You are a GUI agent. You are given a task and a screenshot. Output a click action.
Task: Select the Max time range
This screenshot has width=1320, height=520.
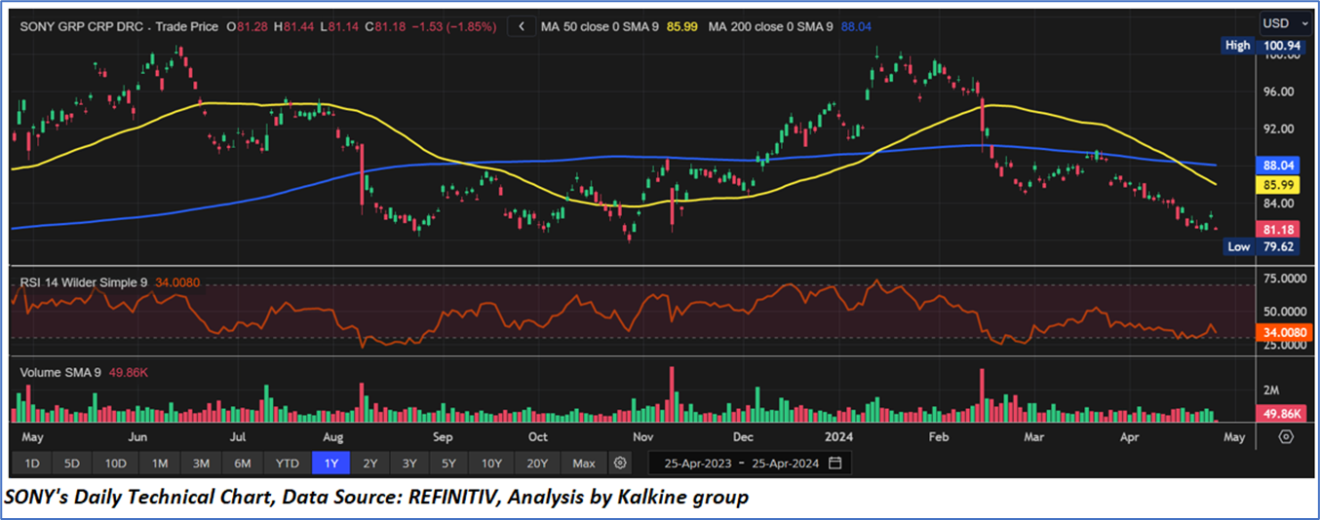pos(584,463)
